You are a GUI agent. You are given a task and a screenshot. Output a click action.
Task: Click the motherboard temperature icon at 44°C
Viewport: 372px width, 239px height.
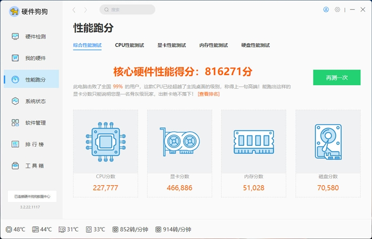click(35, 229)
